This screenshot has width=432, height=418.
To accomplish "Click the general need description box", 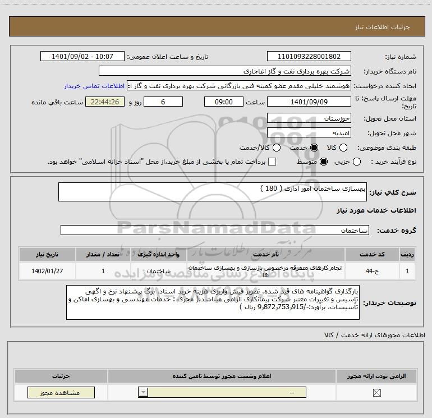I will coord(213,192).
